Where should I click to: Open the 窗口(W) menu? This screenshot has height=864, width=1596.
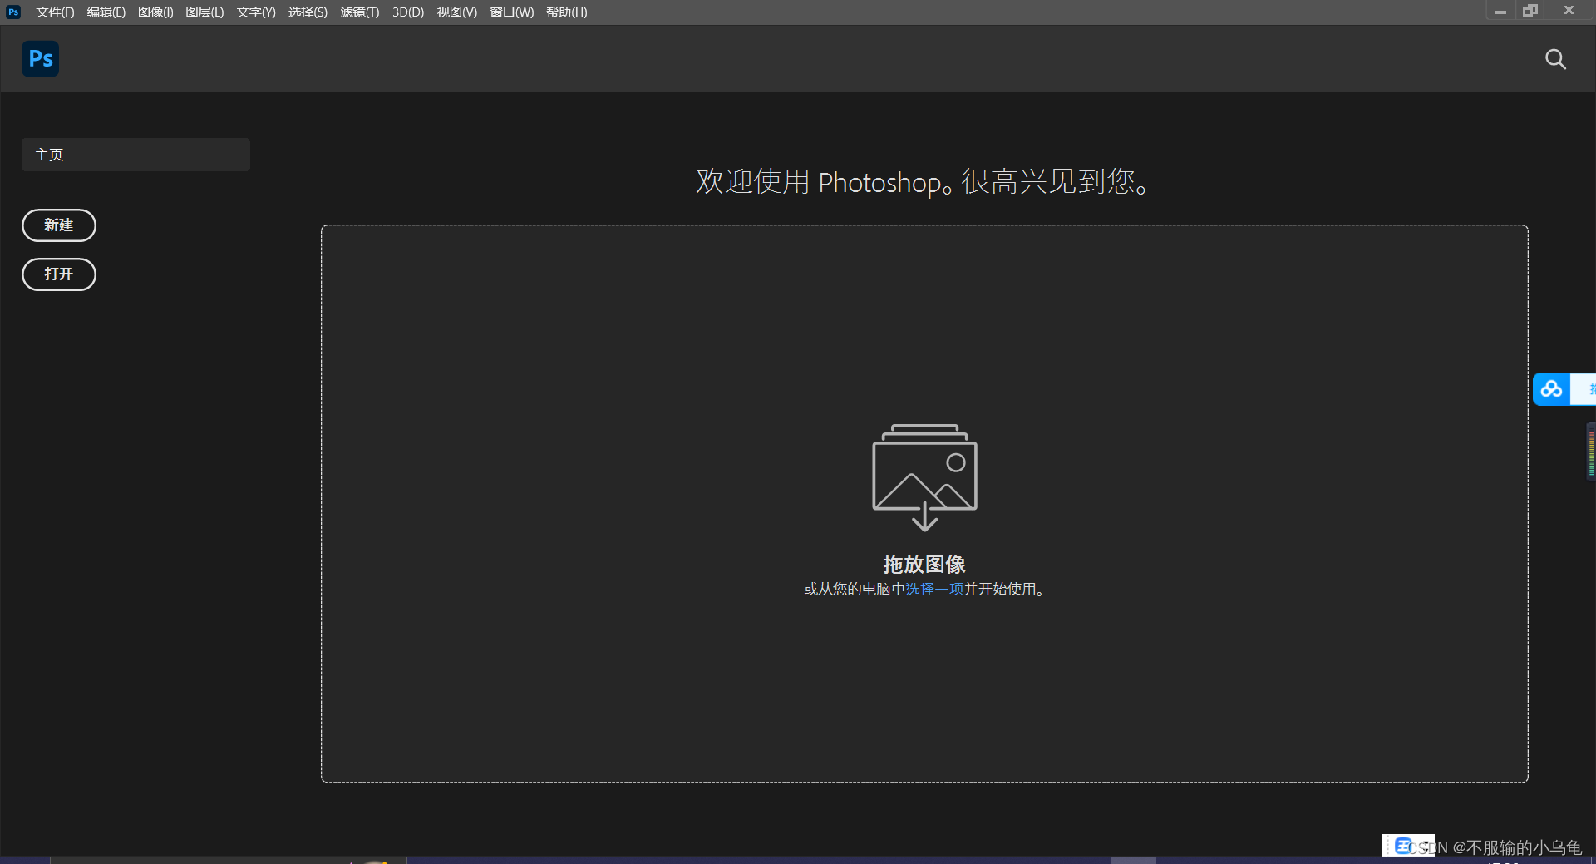pyautogui.click(x=511, y=12)
